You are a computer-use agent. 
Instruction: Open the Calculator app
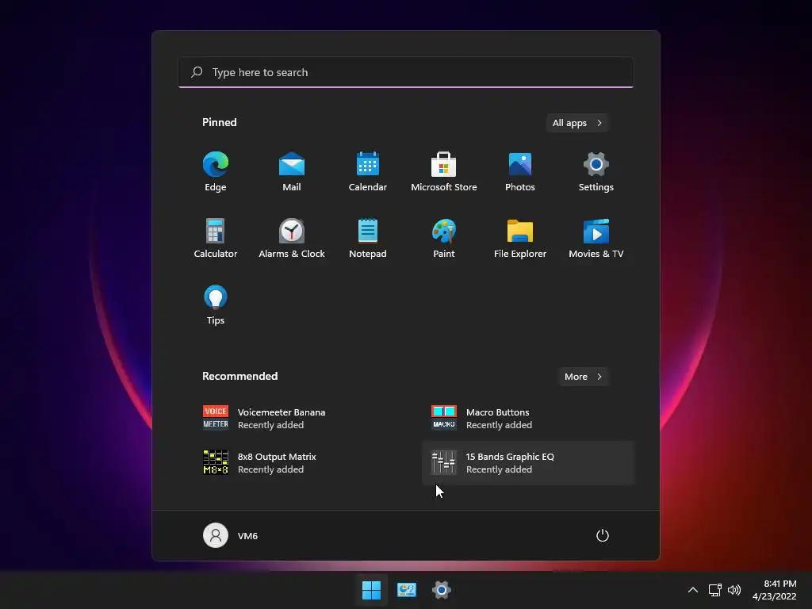pos(216,238)
